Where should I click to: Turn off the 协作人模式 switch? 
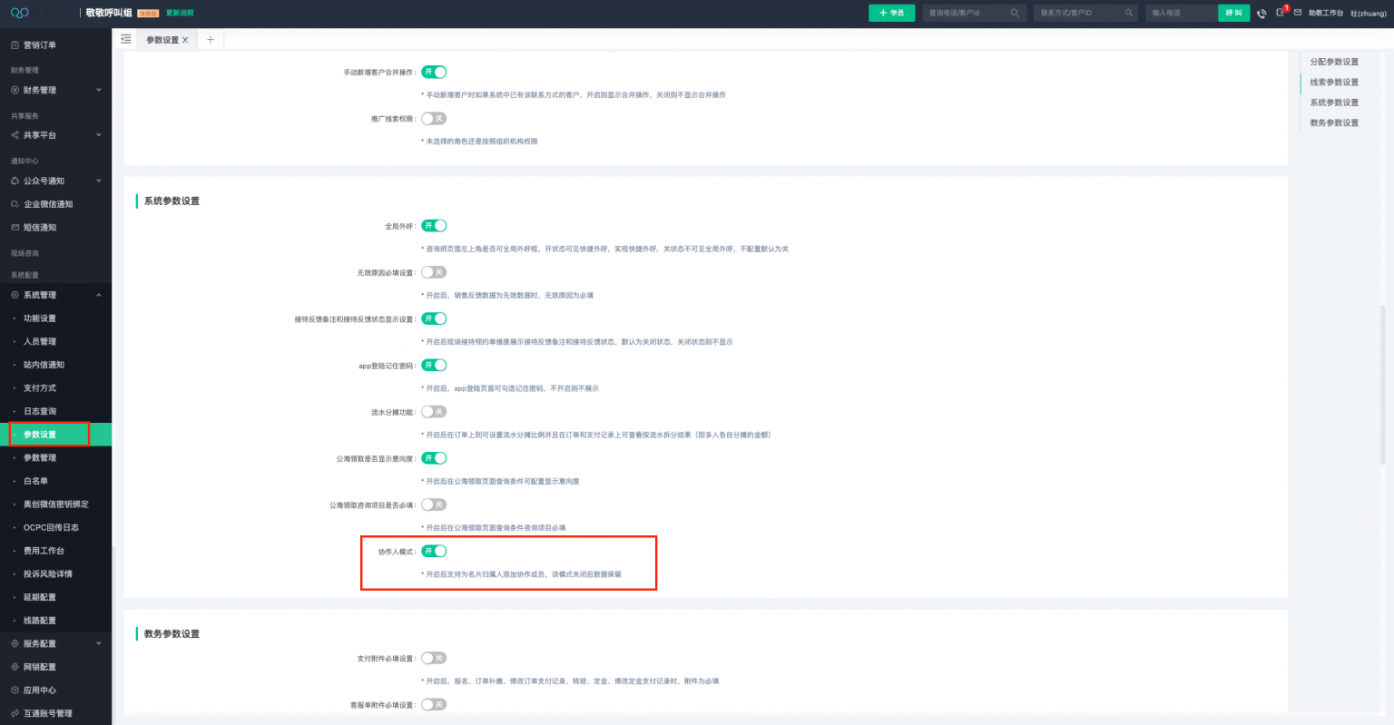pyautogui.click(x=435, y=551)
